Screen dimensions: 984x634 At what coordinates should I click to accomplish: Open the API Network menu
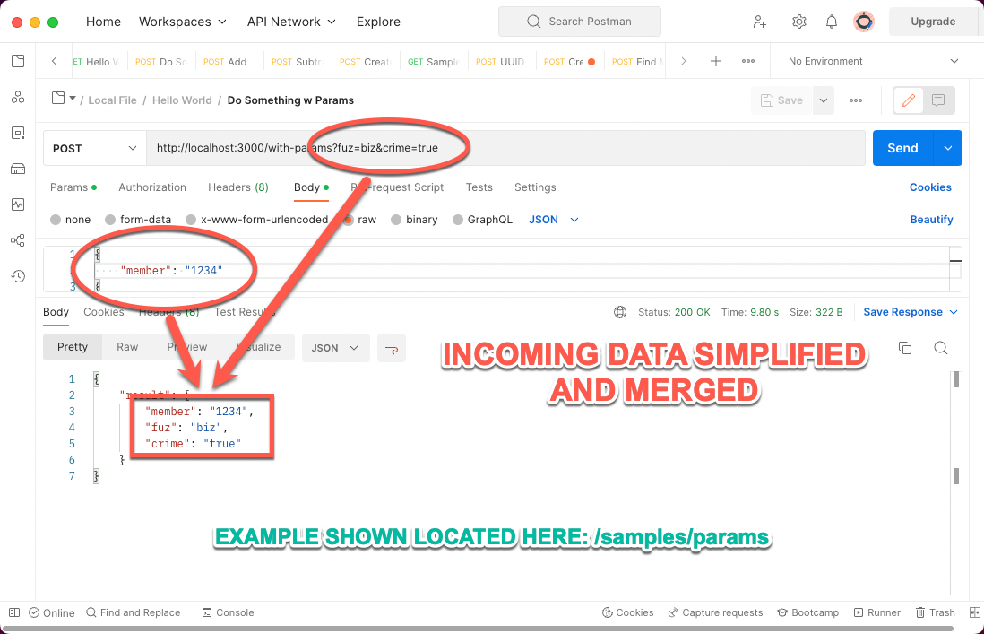click(x=292, y=22)
